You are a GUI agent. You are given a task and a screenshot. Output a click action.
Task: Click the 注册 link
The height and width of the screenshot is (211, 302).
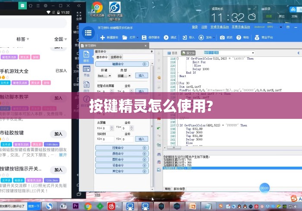pyautogui.click(x=204, y=27)
